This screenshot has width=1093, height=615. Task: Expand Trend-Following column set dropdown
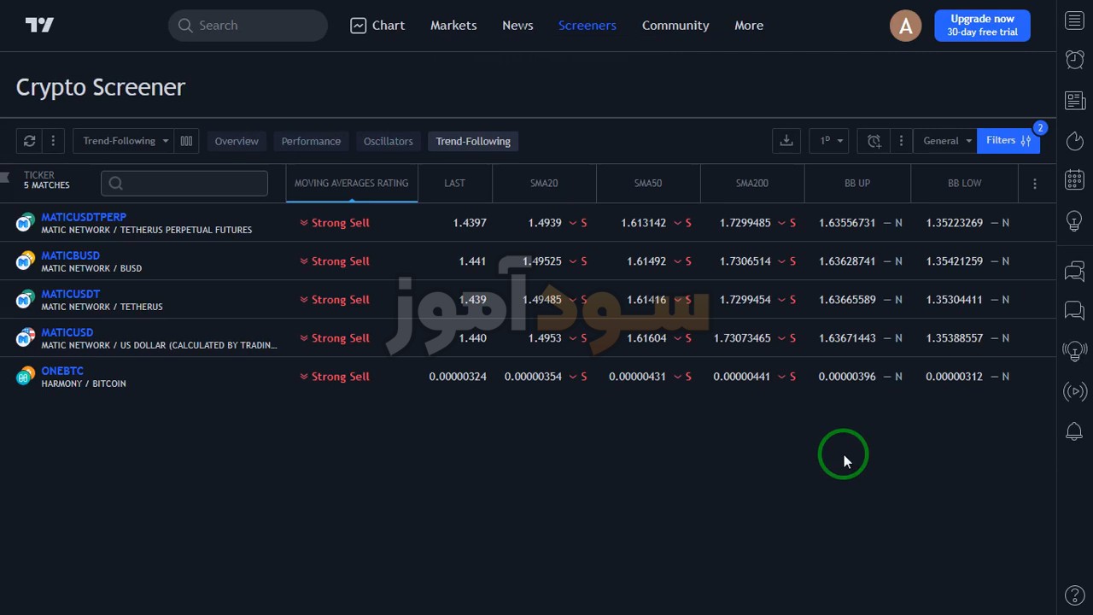(x=125, y=141)
